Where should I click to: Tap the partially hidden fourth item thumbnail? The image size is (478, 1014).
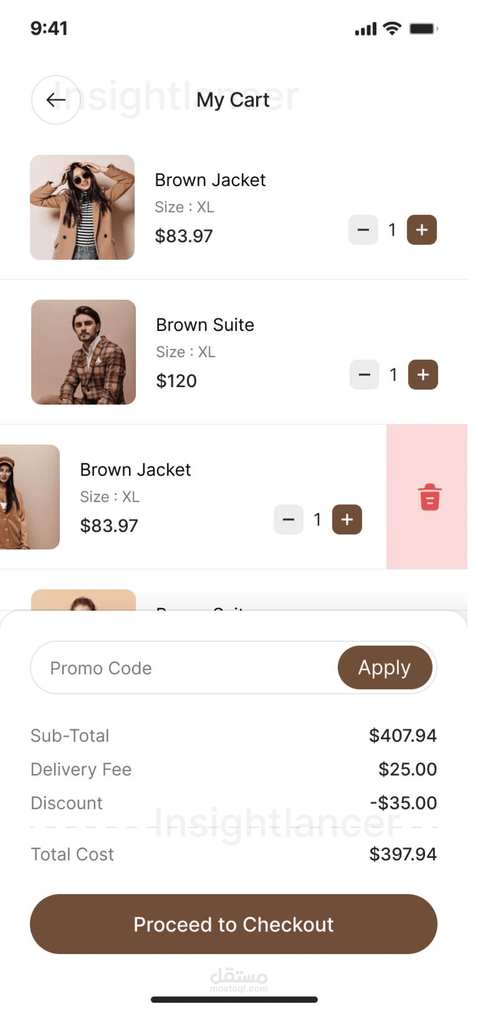click(x=84, y=600)
